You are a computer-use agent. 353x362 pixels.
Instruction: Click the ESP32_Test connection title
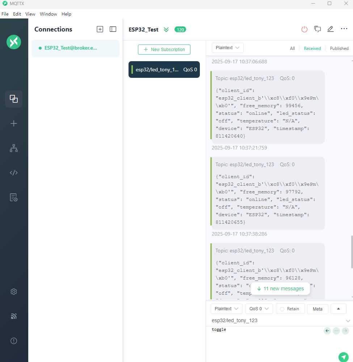click(x=143, y=30)
